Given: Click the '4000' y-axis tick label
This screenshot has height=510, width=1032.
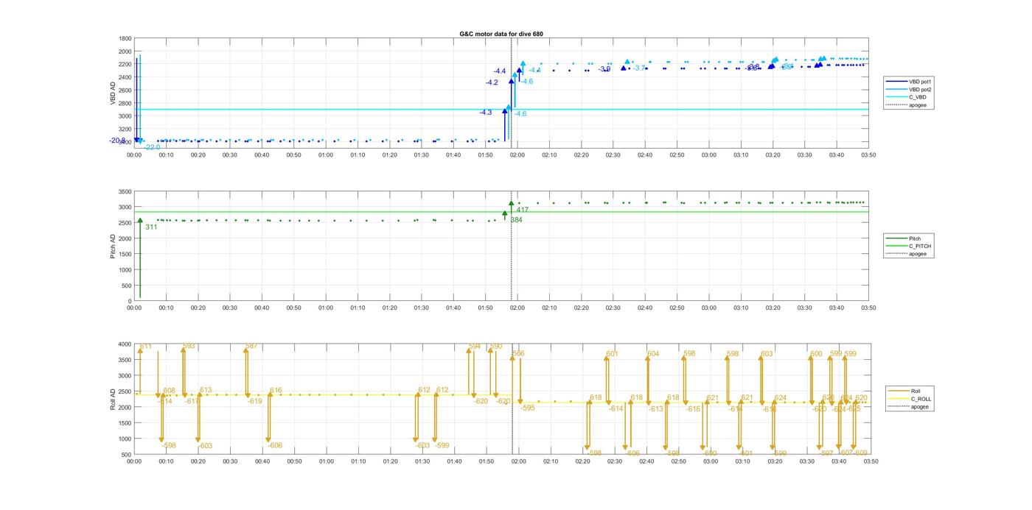Looking at the screenshot, I should (x=125, y=344).
